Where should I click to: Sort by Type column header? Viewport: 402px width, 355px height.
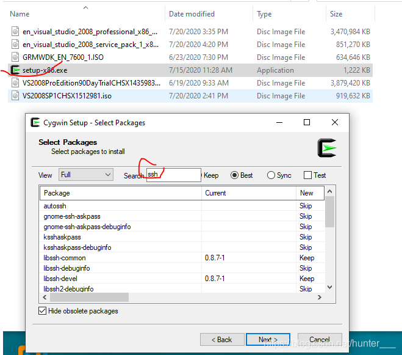[264, 14]
